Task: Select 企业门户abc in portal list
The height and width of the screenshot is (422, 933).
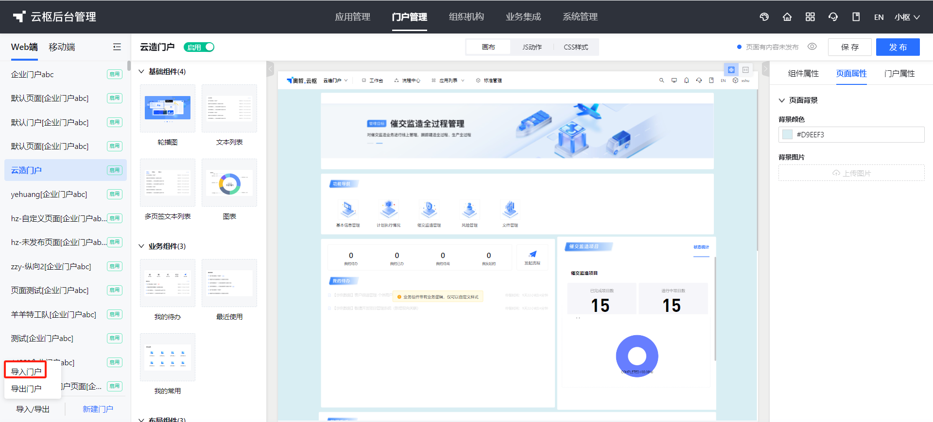Action: [66, 74]
